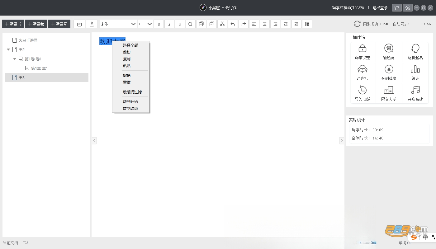This screenshot has height=249, width=436.
Task: Collapse the 第1卷 卷1 tree node
Action: [15, 59]
